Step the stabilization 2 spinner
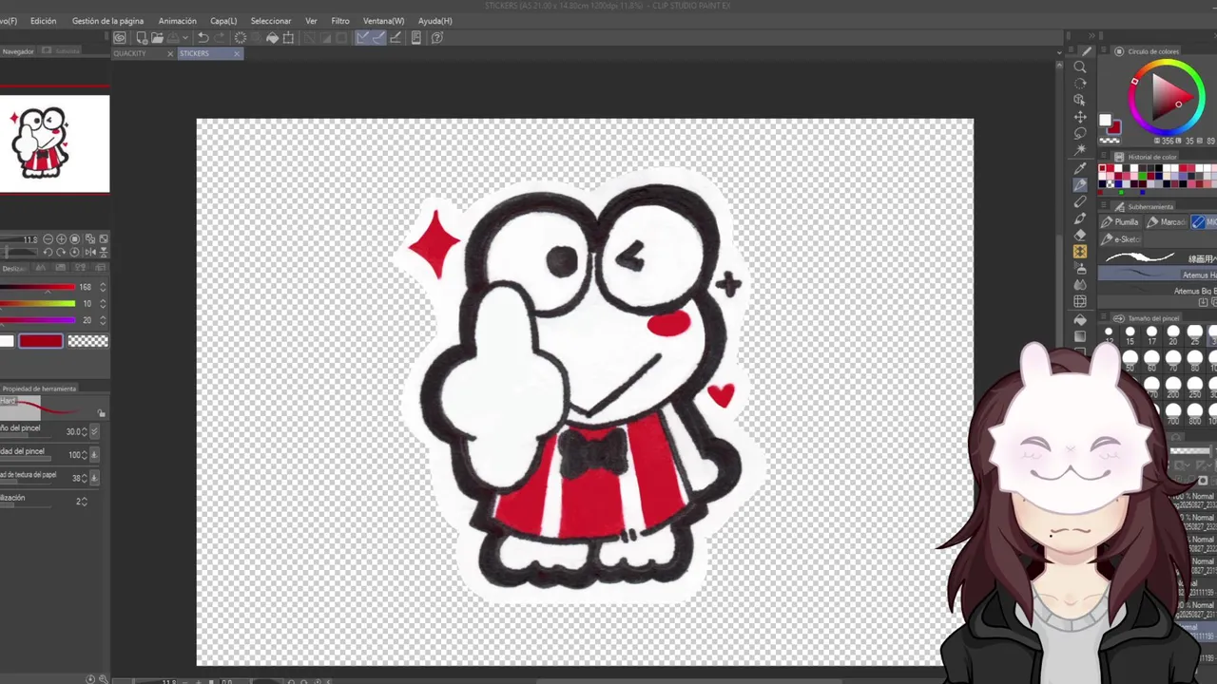The width and height of the screenshot is (1217, 684). tap(85, 501)
